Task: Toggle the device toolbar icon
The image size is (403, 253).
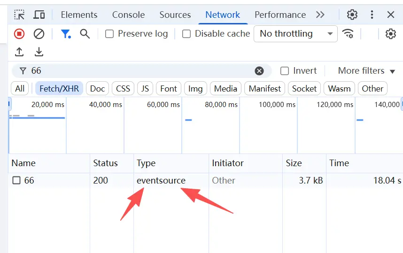Action: pos(39,15)
